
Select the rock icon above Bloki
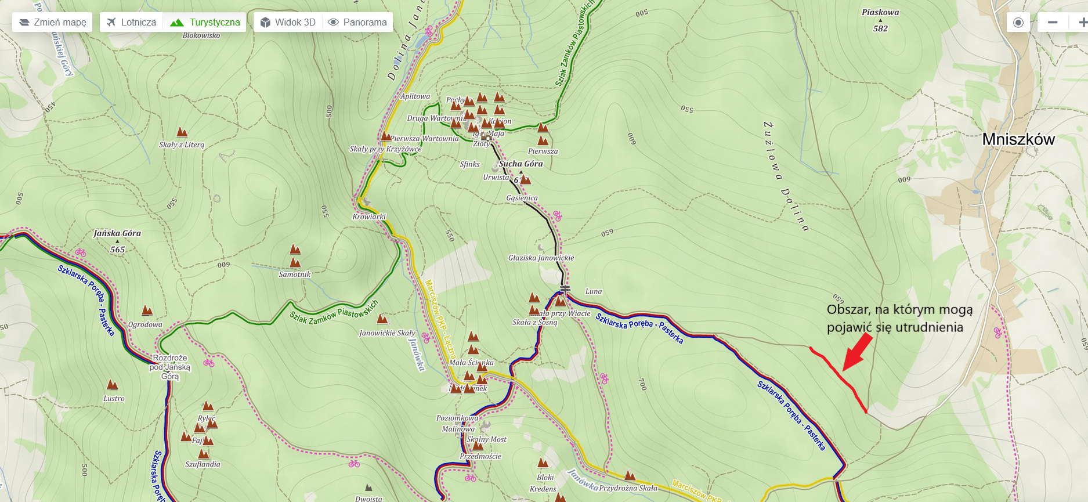543,463
